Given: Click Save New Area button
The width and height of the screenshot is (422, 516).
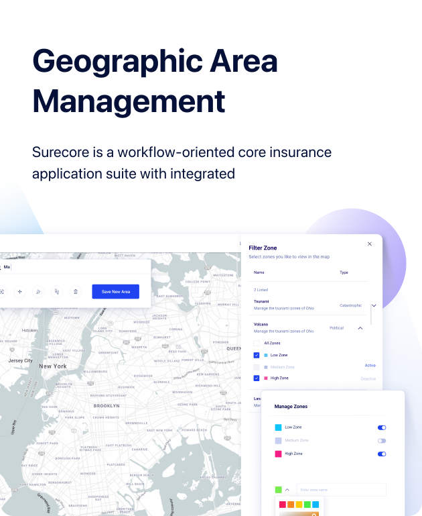Looking at the screenshot, I should click(116, 292).
